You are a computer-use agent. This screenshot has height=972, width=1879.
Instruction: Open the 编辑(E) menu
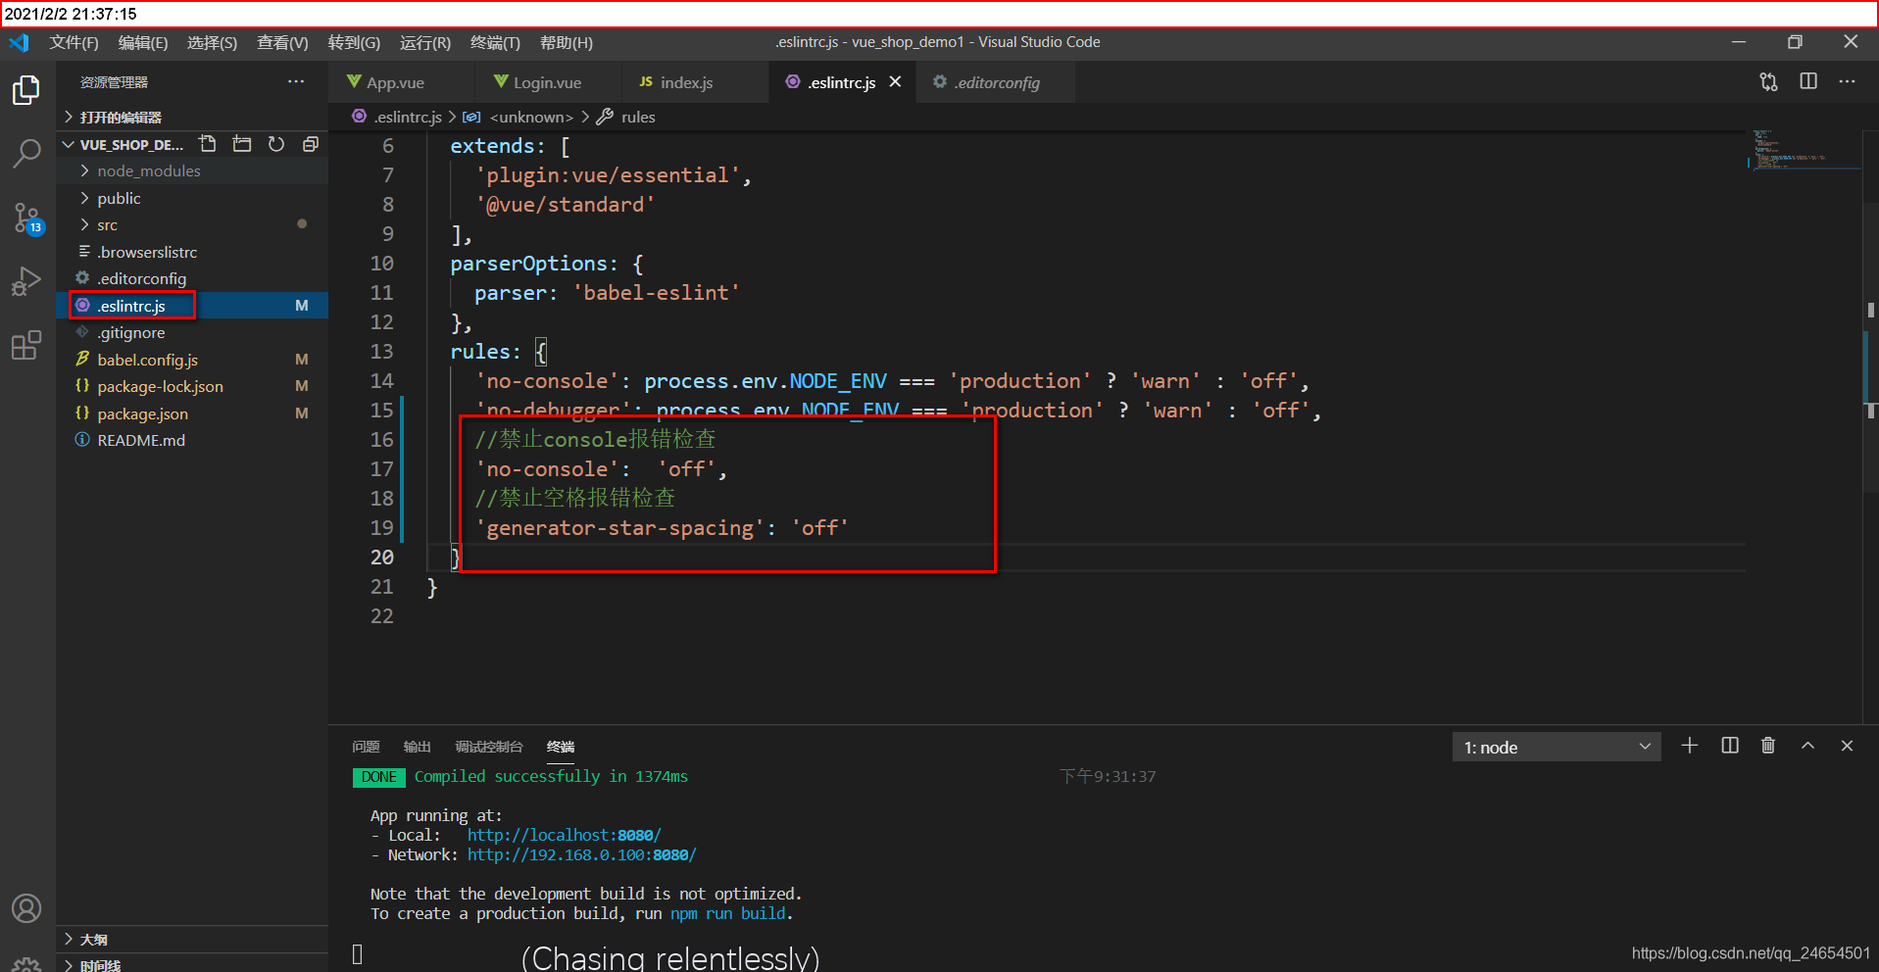pos(143,43)
